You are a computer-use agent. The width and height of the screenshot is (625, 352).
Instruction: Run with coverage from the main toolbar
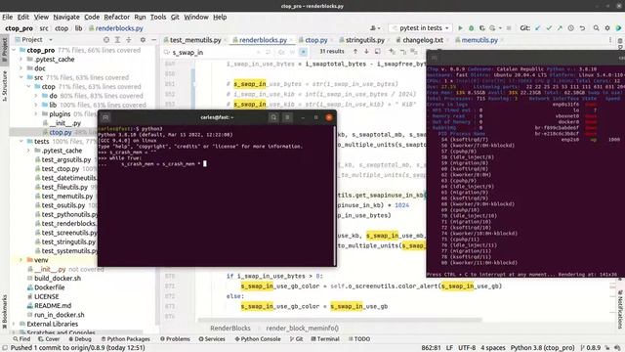[481, 28]
